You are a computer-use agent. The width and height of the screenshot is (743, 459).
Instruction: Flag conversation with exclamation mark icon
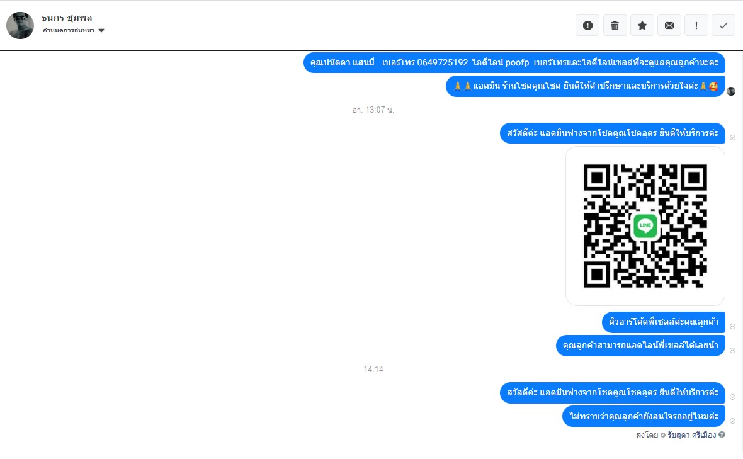(696, 26)
